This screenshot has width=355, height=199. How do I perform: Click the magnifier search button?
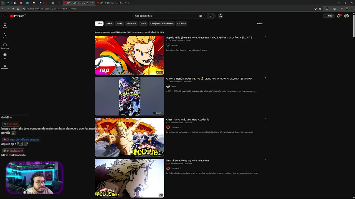point(211,16)
